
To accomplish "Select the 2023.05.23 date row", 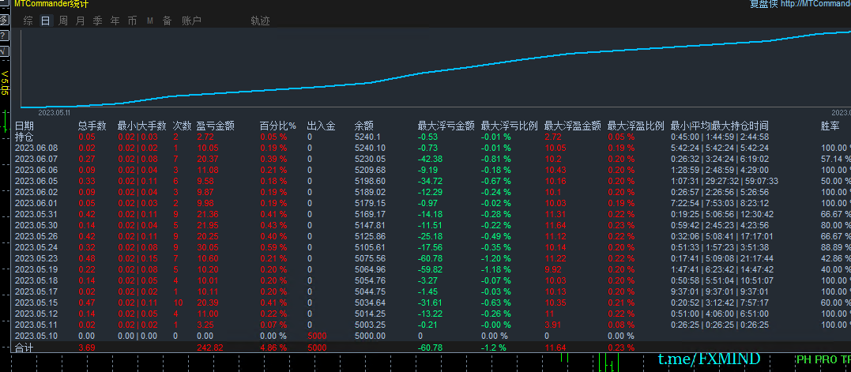I will 36,258.
